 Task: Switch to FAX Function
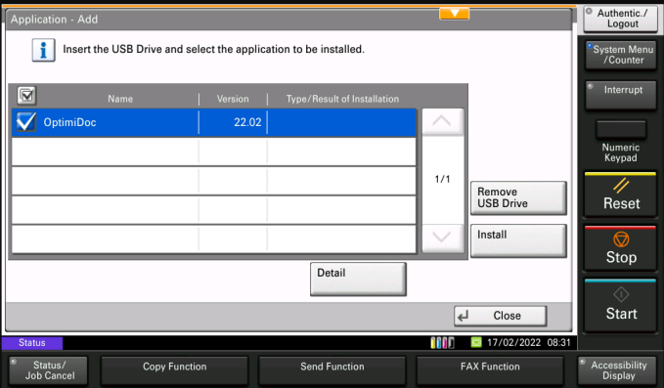pyautogui.click(x=490, y=370)
